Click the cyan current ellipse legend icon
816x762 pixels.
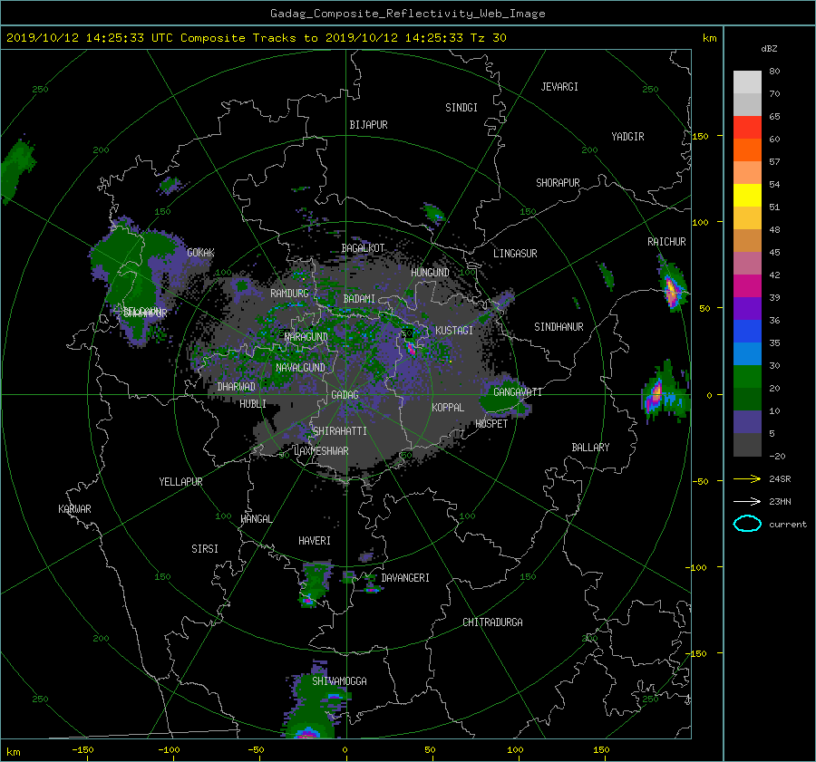747,524
